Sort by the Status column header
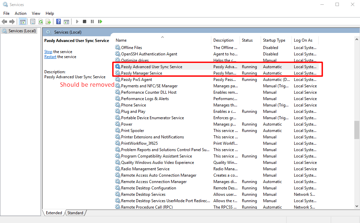360x223 pixels. [x=250, y=40]
